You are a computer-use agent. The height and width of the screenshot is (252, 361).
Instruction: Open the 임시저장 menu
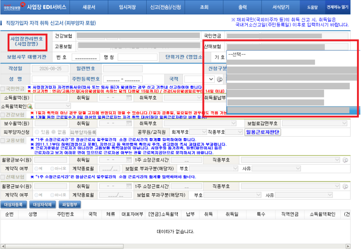pyautogui.click(x=127, y=7)
